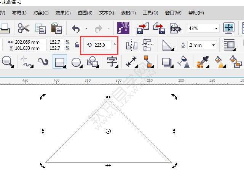Click the object width field 202.066 mm

pos(30,42)
